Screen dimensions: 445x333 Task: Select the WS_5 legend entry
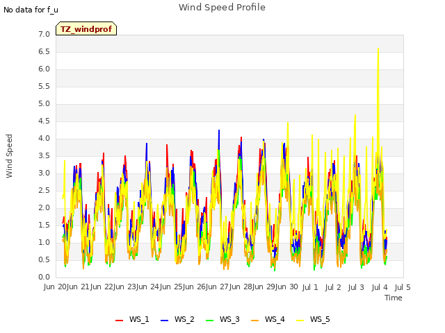point(313,319)
